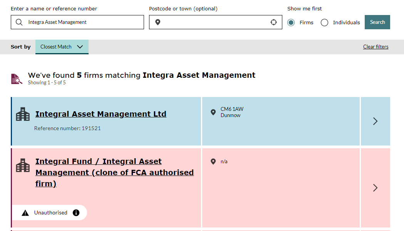Click the magnifier icon in name field
Image resolution: width=404 pixels, height=231 pixels.
[x=19, y=22]
